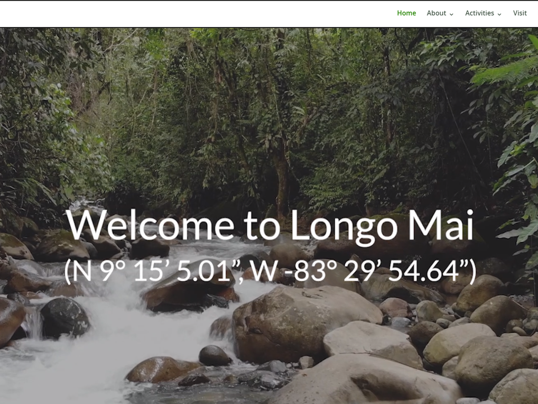The image size is (538, 404).
Task: Click the words Longo Mai in heading
Action: 383,226
